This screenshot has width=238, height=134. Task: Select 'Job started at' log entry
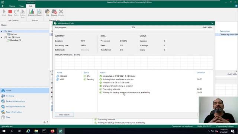(119, 76)
